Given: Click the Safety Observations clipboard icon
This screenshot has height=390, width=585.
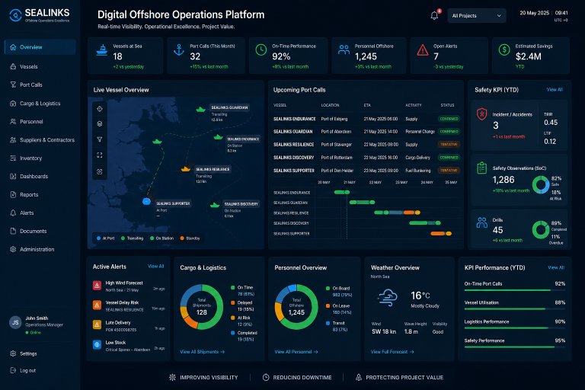Looking at the screenshot, I should coord(481,168).
